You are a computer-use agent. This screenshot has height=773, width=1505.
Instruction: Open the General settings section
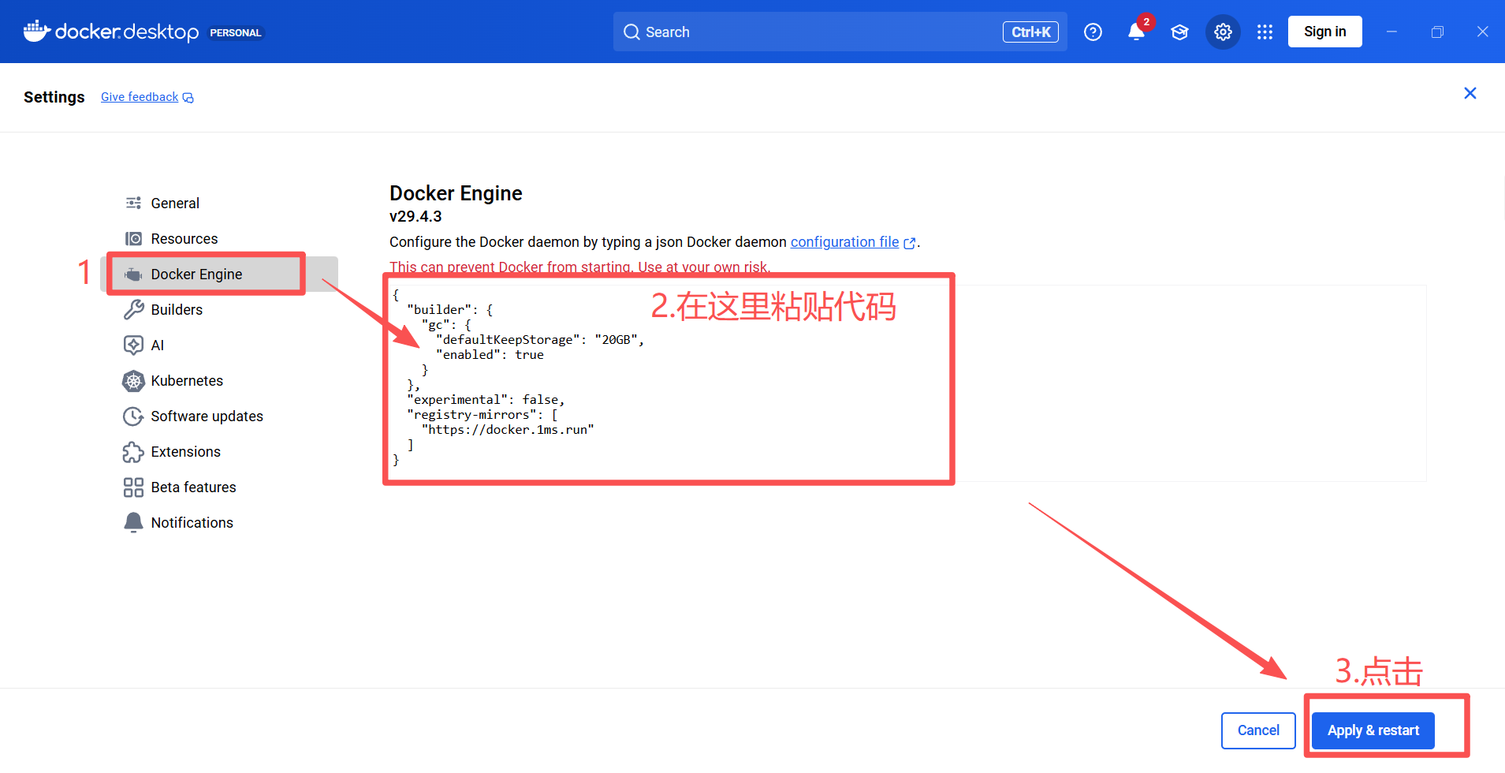coord(219,203)
